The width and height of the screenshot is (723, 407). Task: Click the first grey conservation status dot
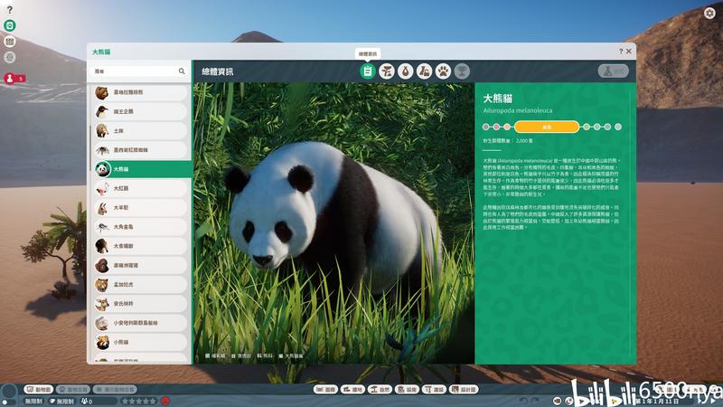coord(485,127)
